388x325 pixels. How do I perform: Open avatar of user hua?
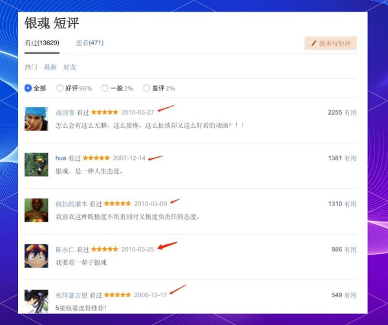click(x=36, y=165)
